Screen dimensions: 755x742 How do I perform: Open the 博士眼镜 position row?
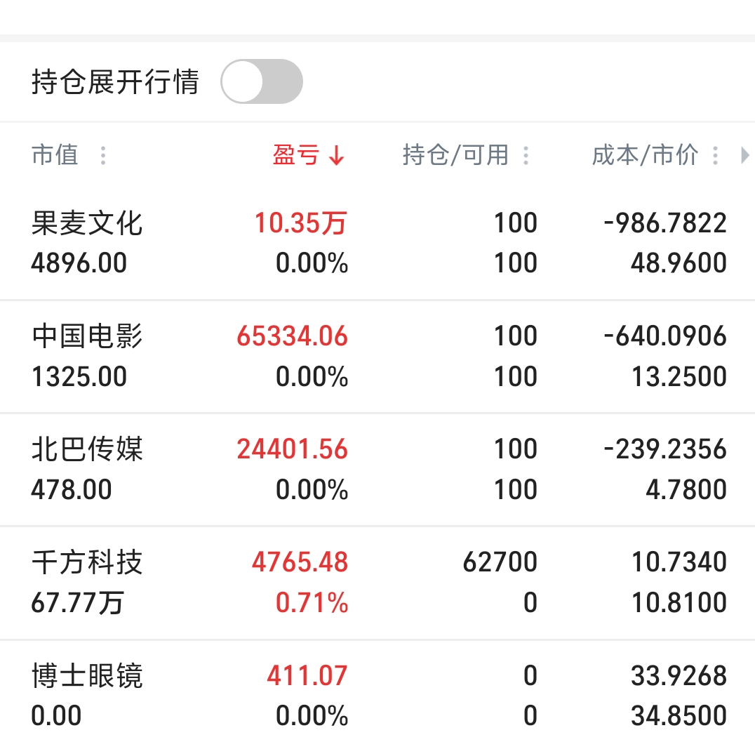click(x=377, y=692)
